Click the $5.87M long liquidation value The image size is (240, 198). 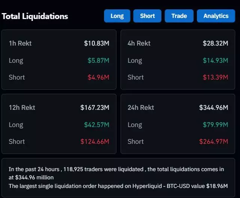pyautogui.click(x=98, y=61)
